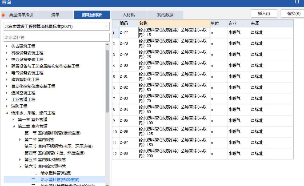Click the 编码 column header
Image resolution: width=304 pixels, height=186 pixels.
pos(128,23)
